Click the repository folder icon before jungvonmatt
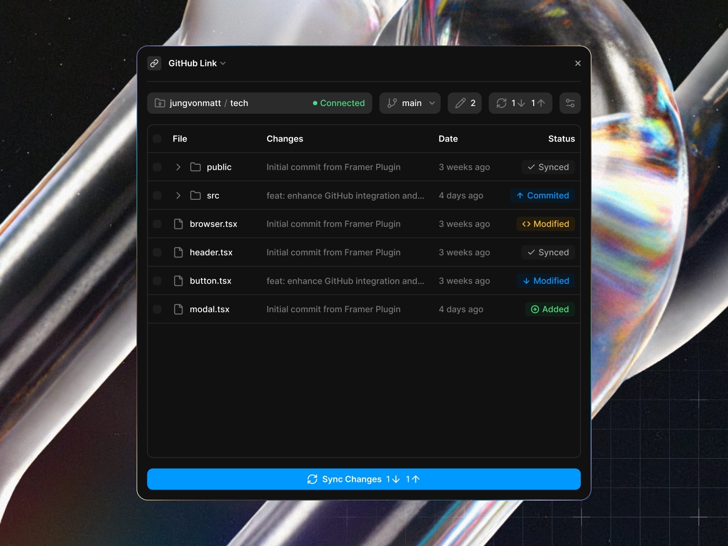 pyautogui.click(x=160, y=103)
